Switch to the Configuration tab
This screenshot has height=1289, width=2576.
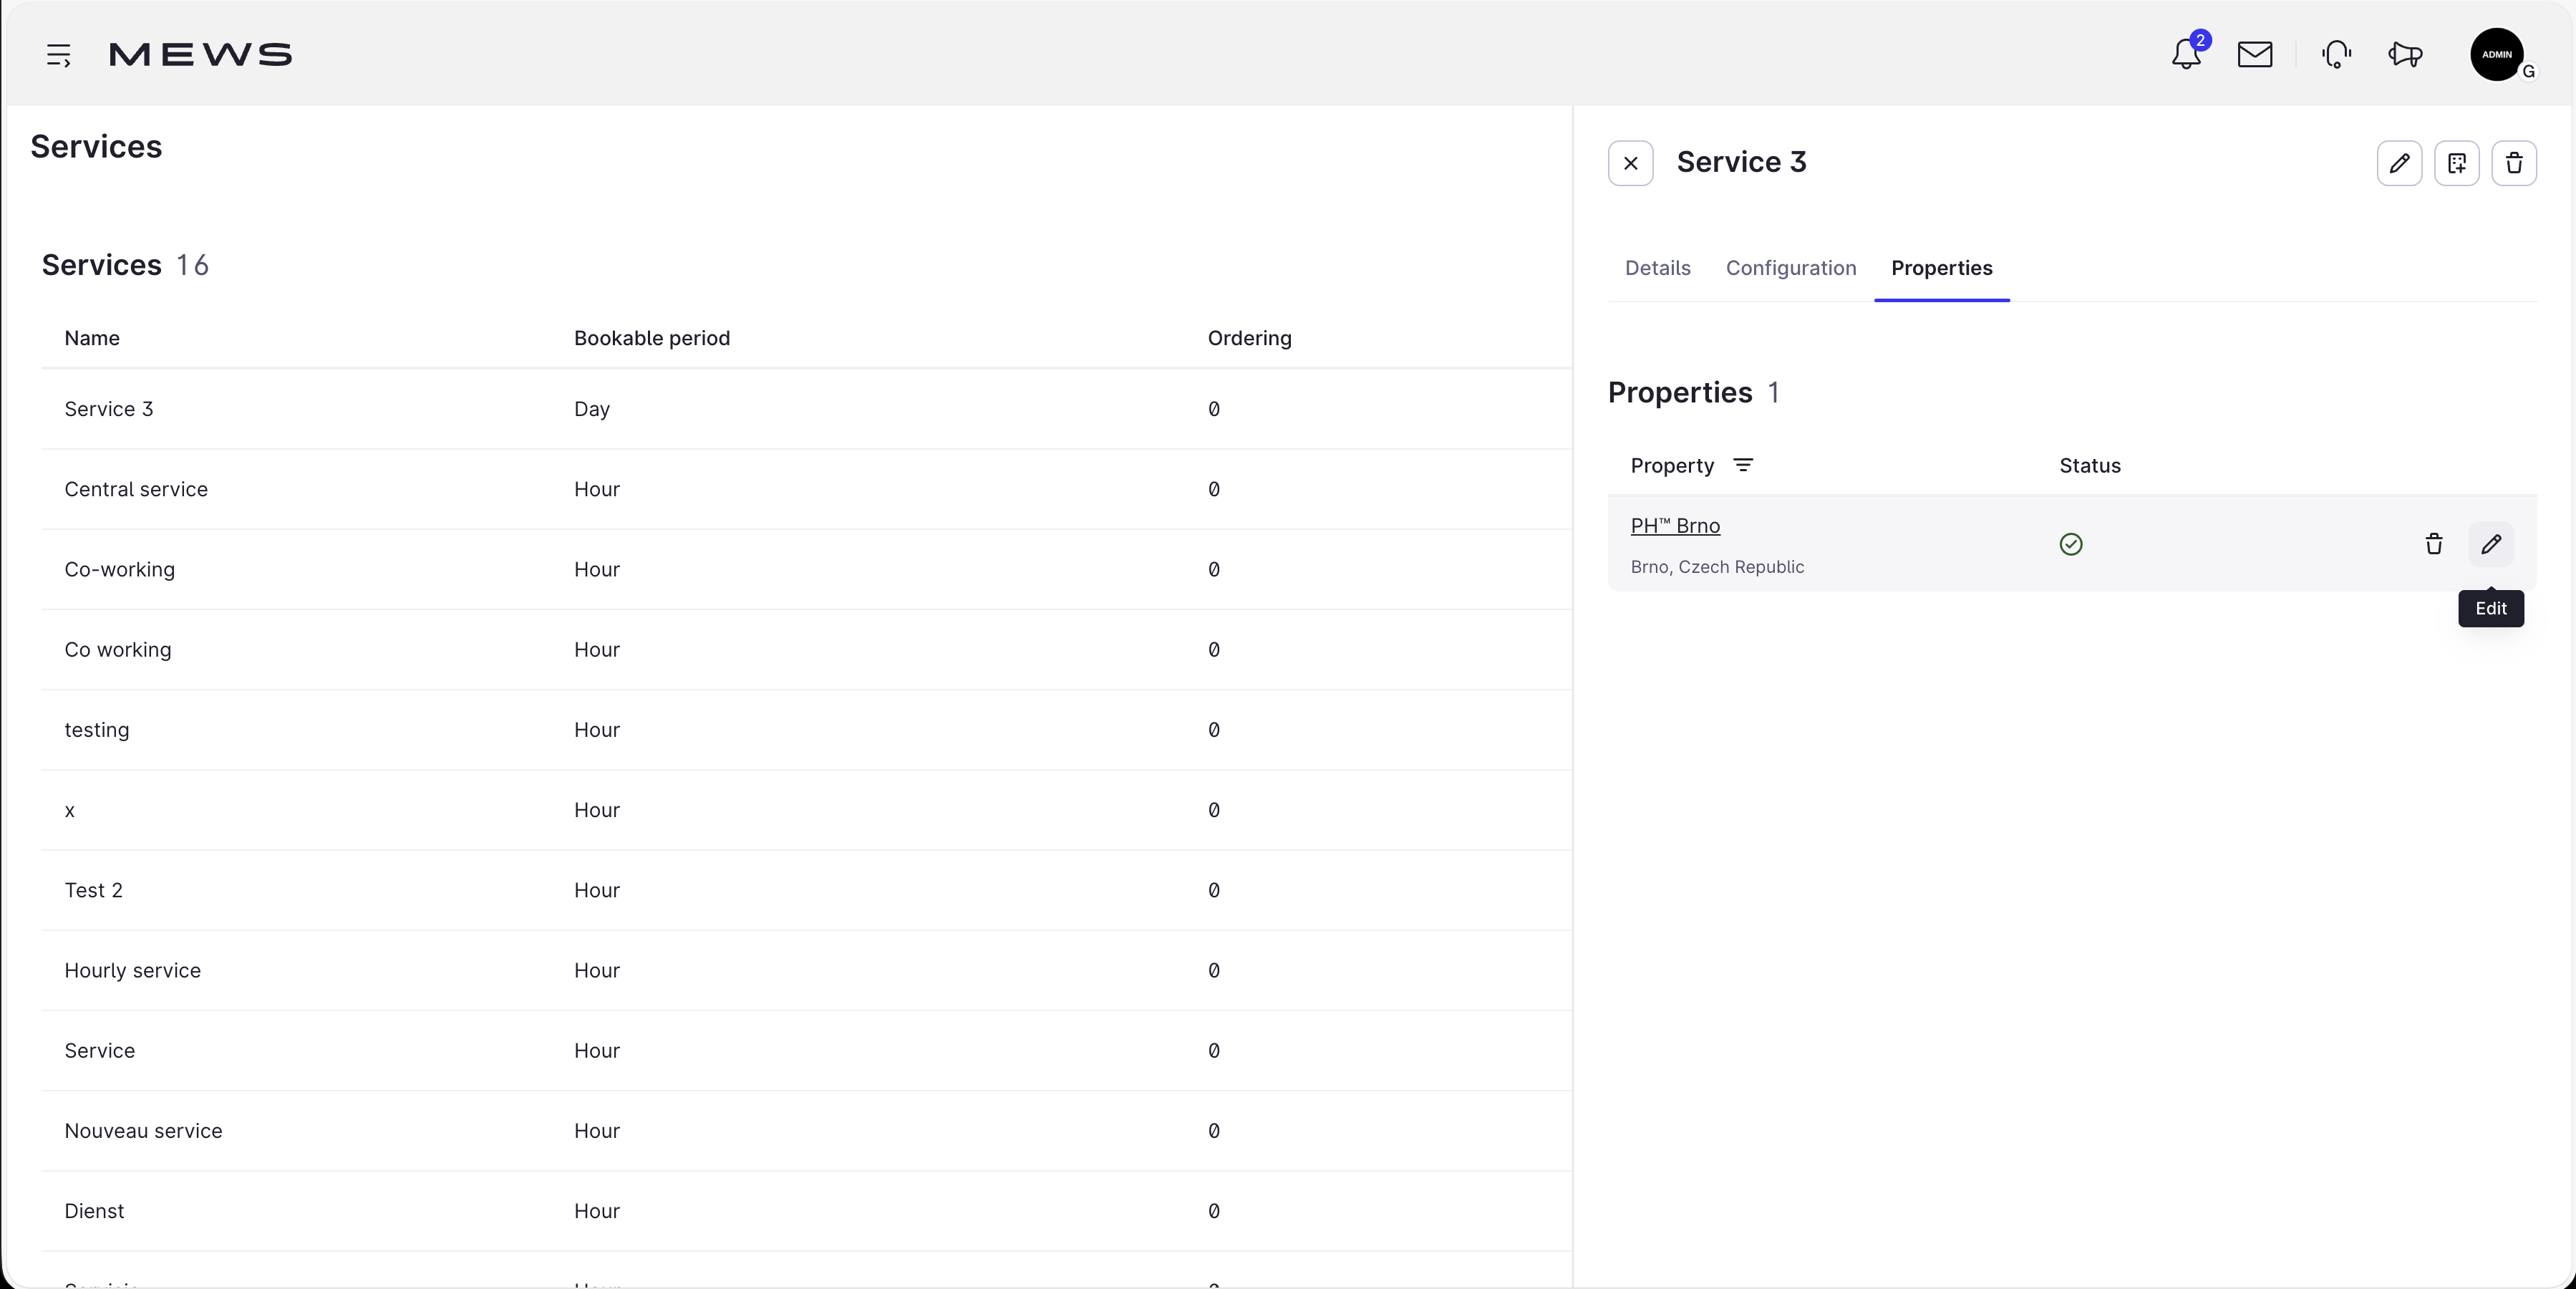[x=1791, y=268]
